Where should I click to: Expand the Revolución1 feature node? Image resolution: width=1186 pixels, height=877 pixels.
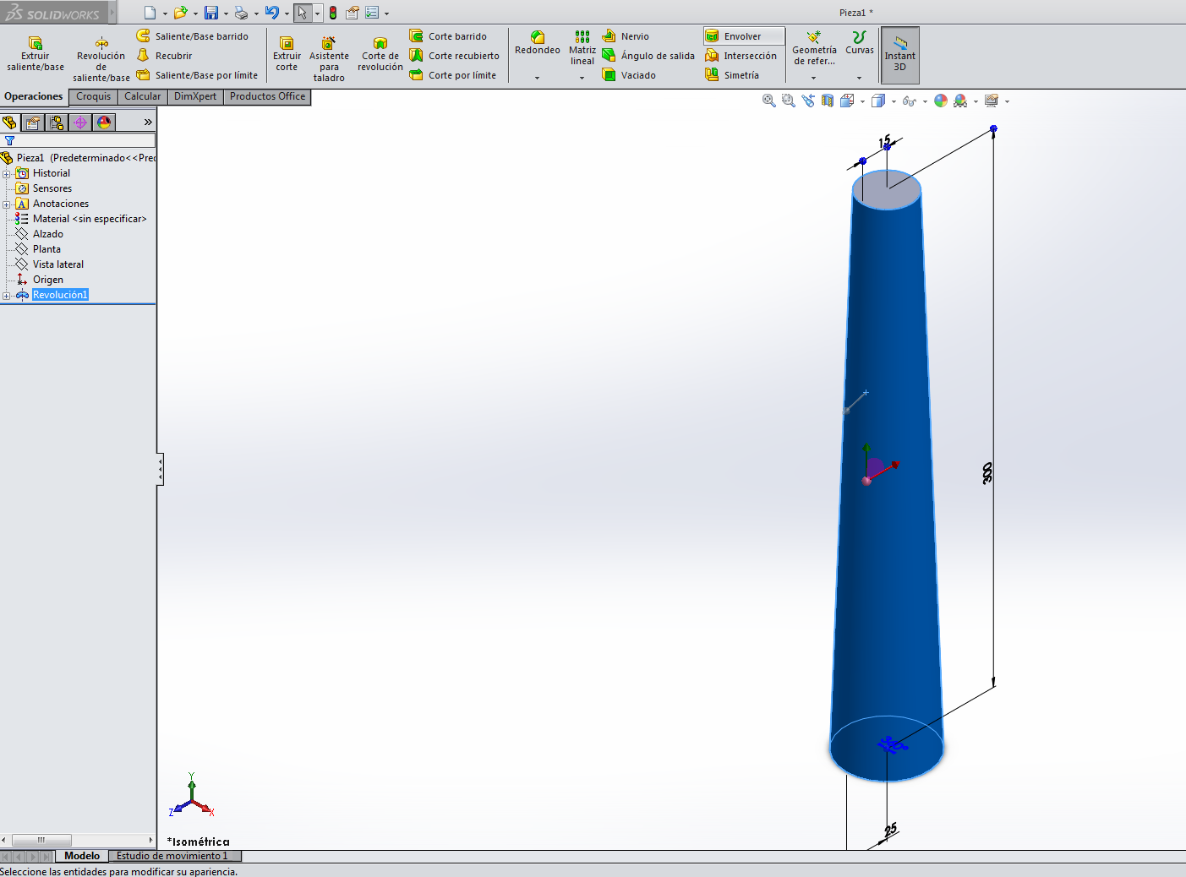click(x=7, y=296)
